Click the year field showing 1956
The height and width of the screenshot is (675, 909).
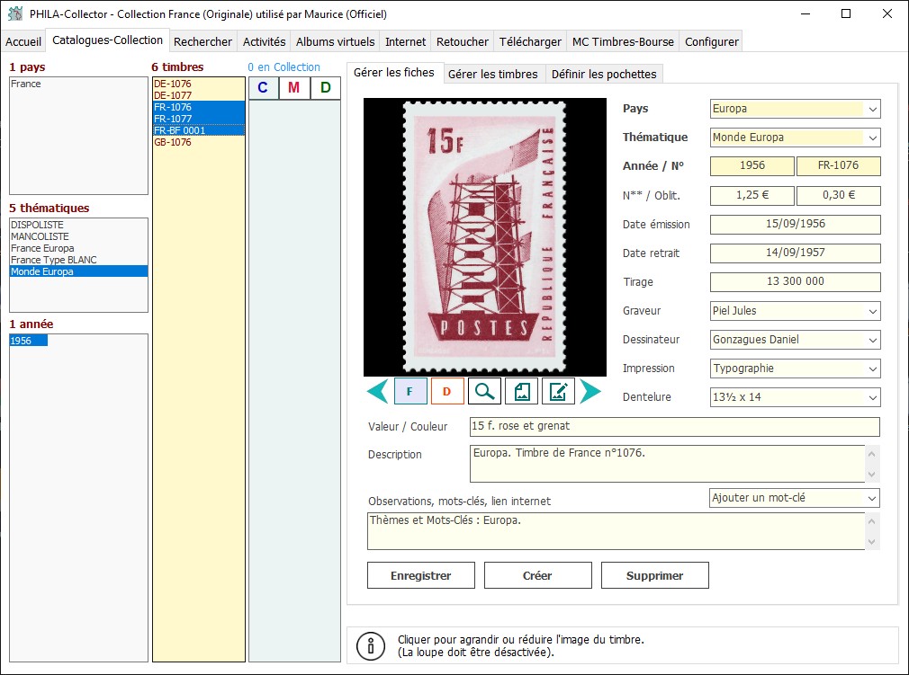point(751,166)
